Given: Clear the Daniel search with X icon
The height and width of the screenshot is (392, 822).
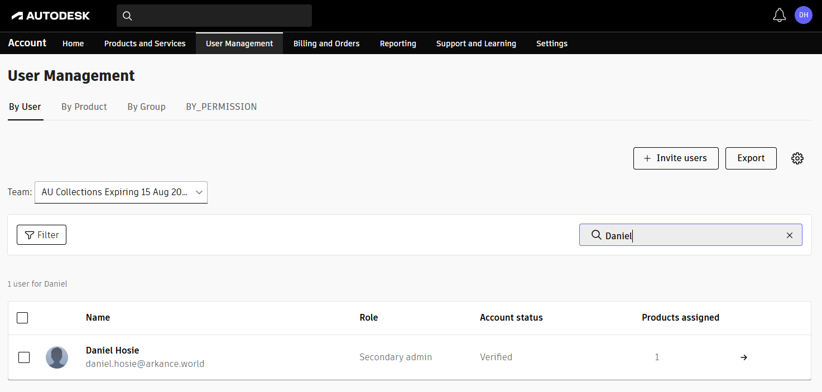Looking at the screenshot, I should pos(789,235).
